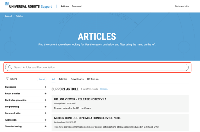The width and height of the screenshot is (200, 132).
Task: Click 'Last updated: 2020-10-30' text
Action: click(x=65, y=103)
